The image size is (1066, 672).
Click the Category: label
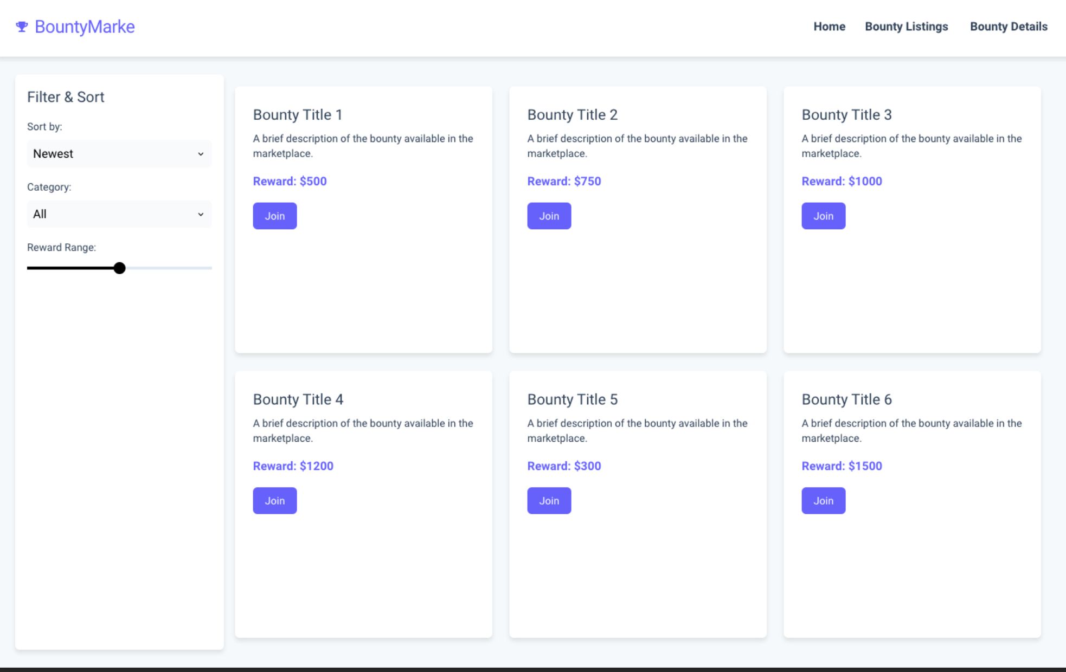pos(49,187)
